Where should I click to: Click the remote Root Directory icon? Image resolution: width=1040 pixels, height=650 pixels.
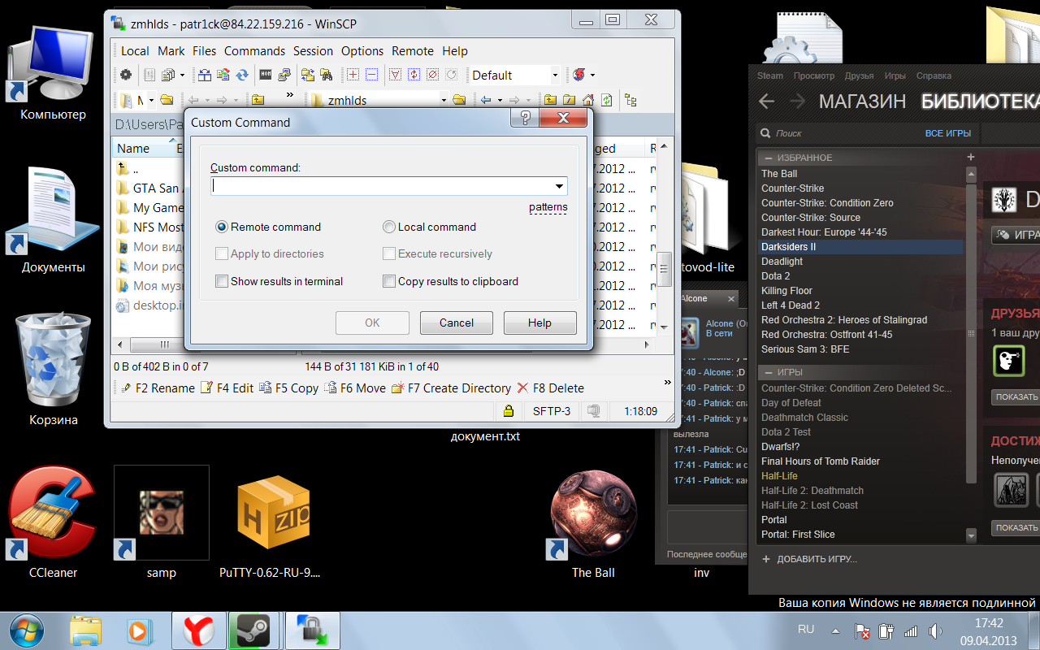(x=570, y=100)
